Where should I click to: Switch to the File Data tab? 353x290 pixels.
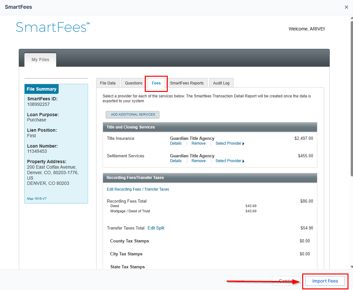click(x=108, y=83)
